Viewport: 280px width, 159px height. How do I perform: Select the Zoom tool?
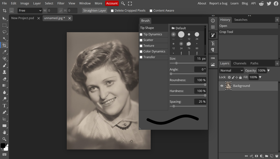4,139
